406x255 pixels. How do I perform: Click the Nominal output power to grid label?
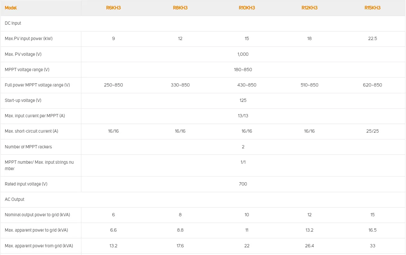tap(37, 215)
